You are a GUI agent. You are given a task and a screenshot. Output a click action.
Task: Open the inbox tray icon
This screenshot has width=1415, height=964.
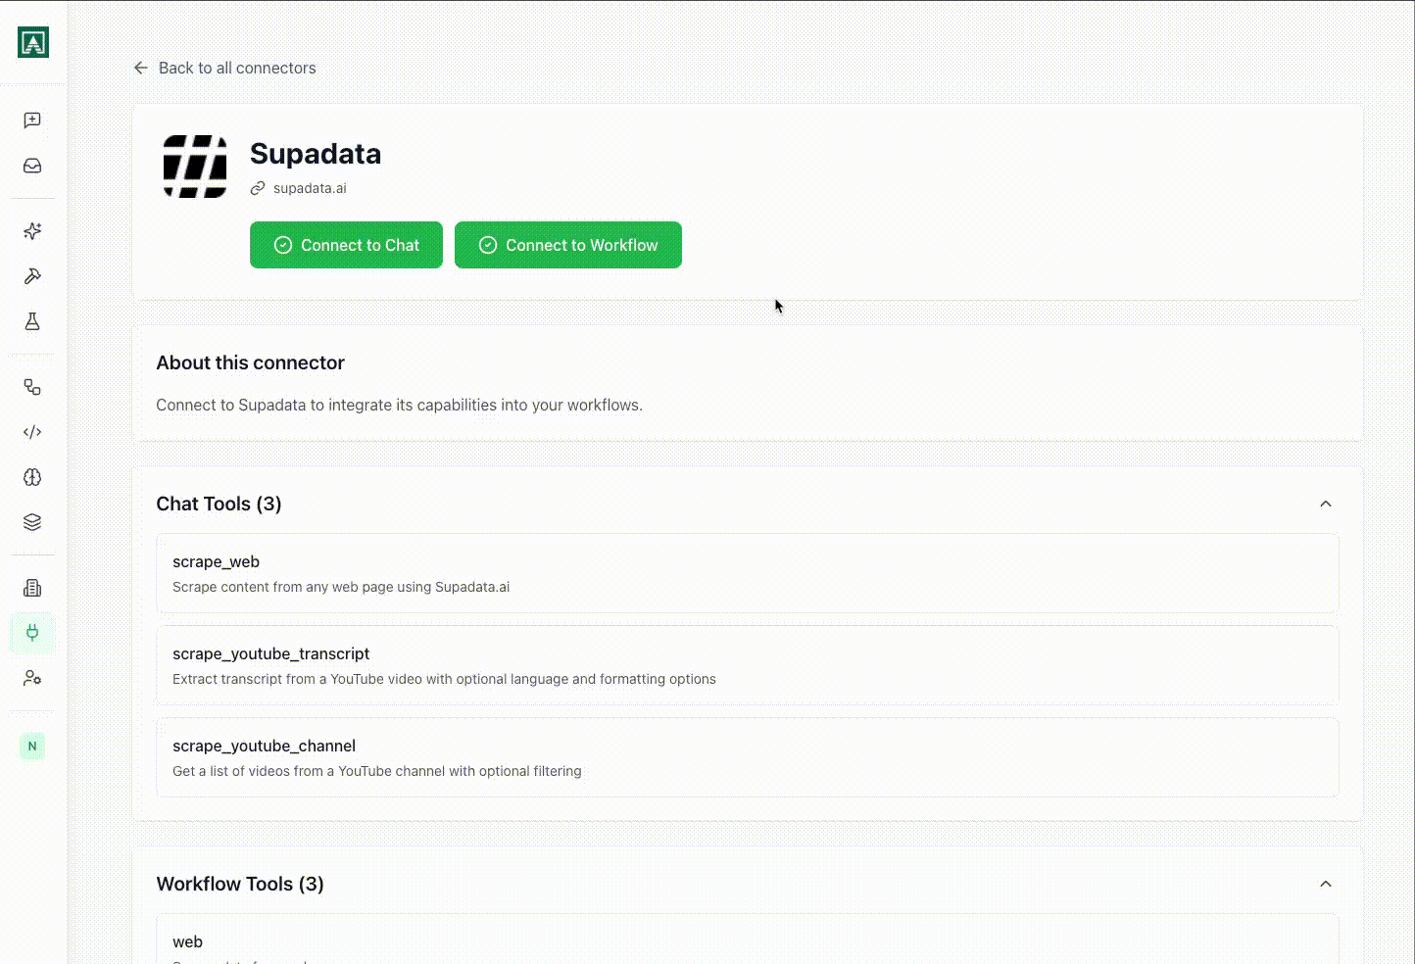pos(32,166)
